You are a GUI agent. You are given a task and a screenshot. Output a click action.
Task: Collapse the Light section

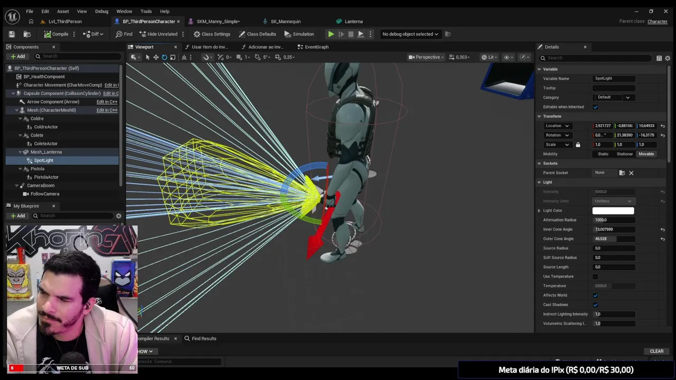(539, 182)
